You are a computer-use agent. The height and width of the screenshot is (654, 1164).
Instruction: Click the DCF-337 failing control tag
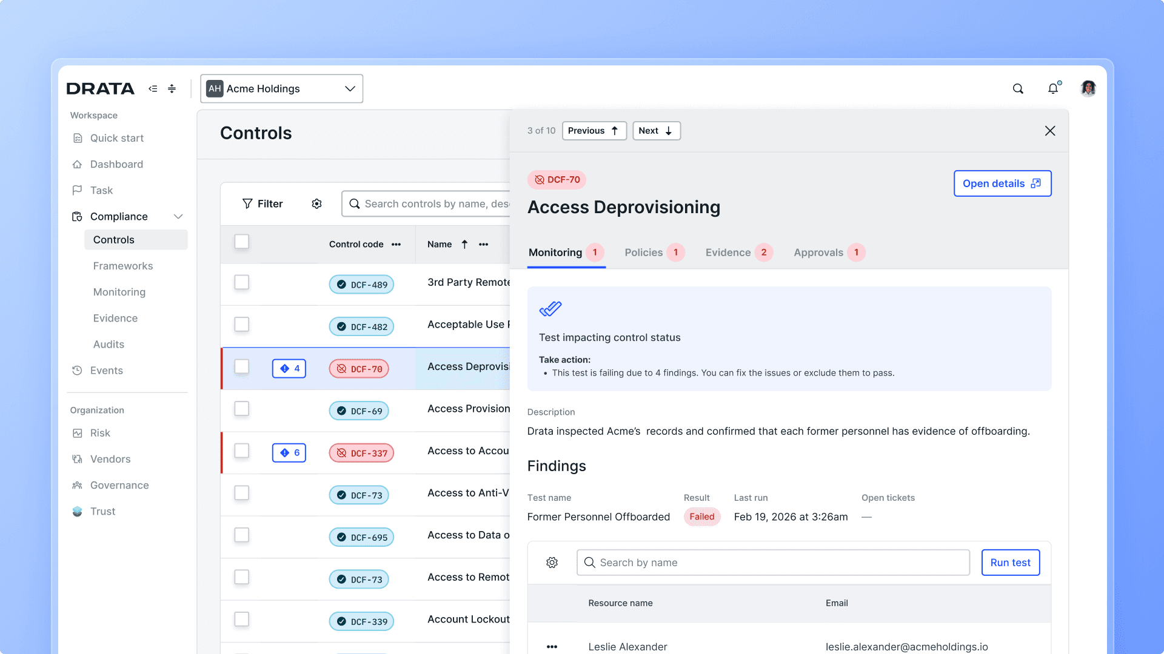click(x=362, y=453)
